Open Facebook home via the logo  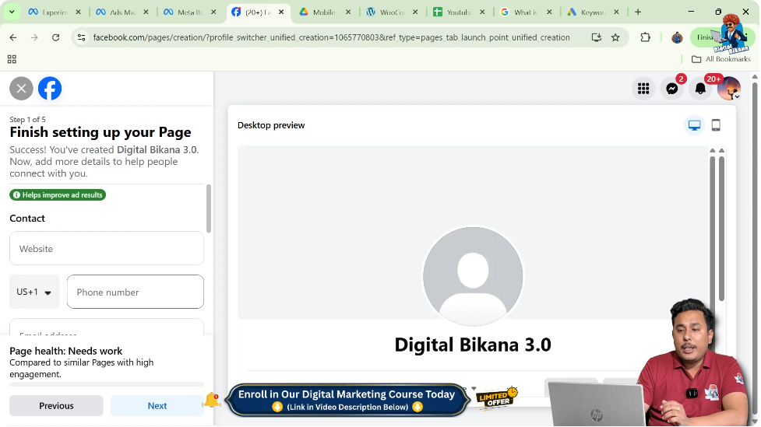coord(50,89)
